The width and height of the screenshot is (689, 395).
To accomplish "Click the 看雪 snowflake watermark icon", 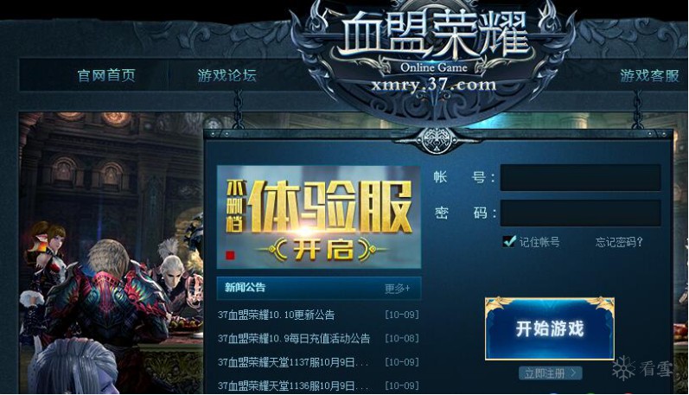I will click(x=623, y=368).
